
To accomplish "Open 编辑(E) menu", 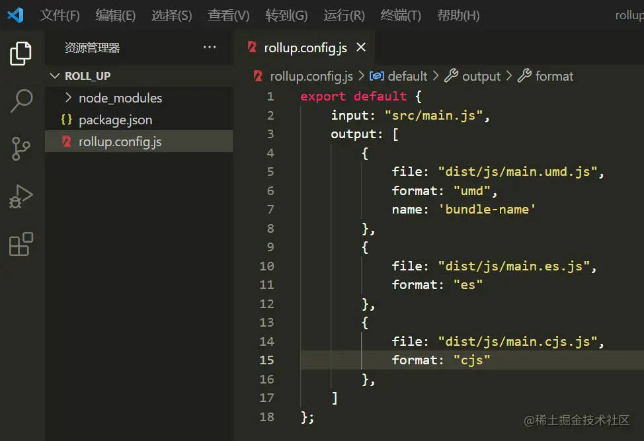I will coord(116,15).
